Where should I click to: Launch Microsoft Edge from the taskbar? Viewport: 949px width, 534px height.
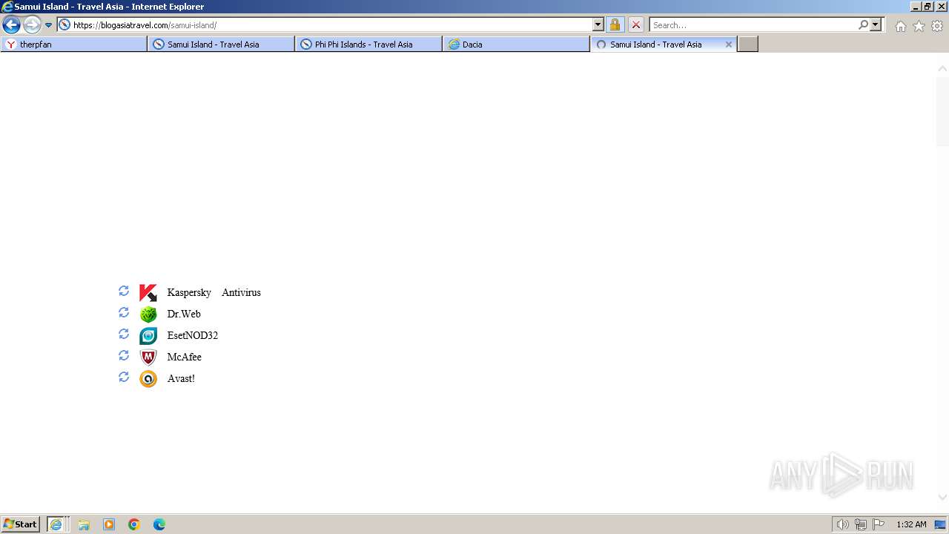(159, 524)
